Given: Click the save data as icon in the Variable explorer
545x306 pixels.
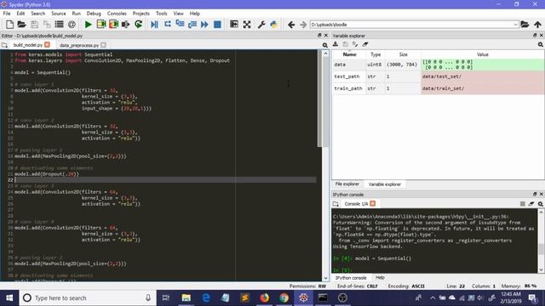Looking at the screenshot, I should click(x=355, y=44).
